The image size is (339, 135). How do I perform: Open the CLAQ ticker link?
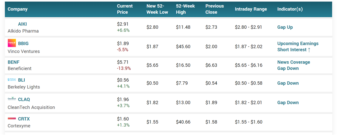tap(24, 99)
